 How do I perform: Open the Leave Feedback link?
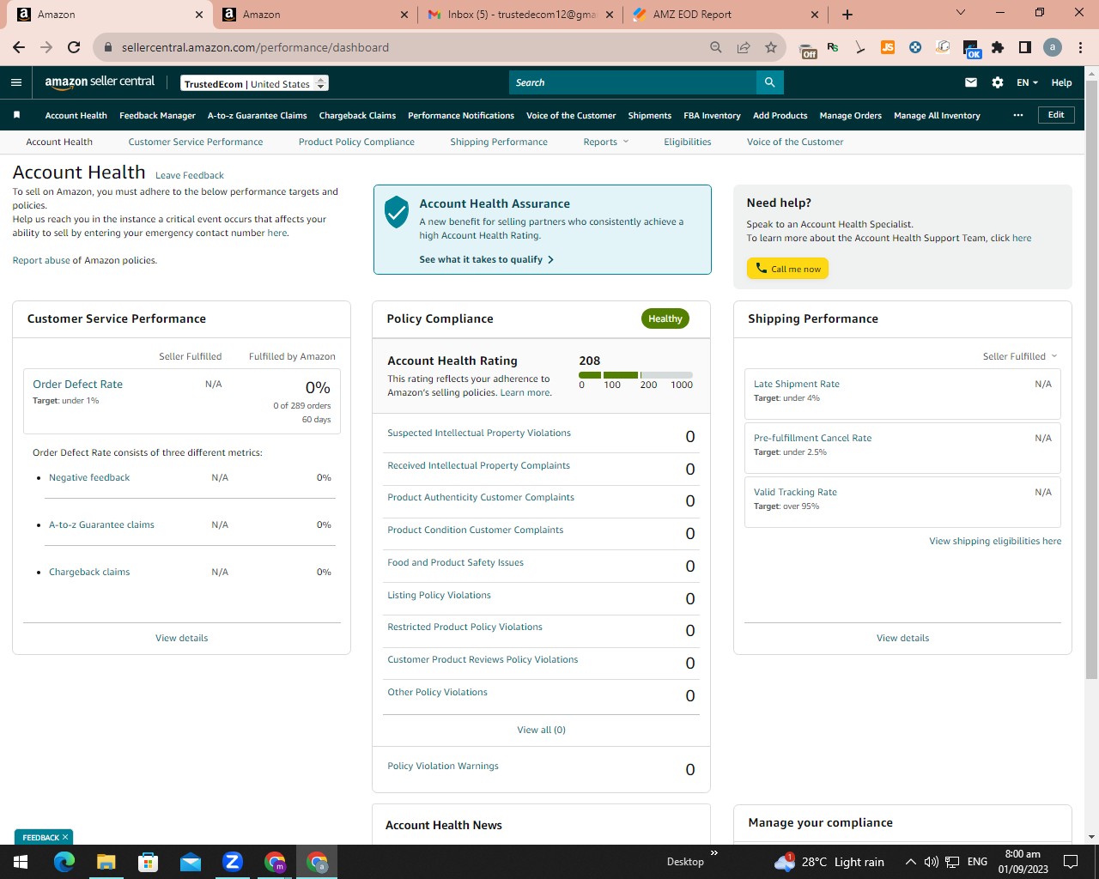[x=190, y=175]
